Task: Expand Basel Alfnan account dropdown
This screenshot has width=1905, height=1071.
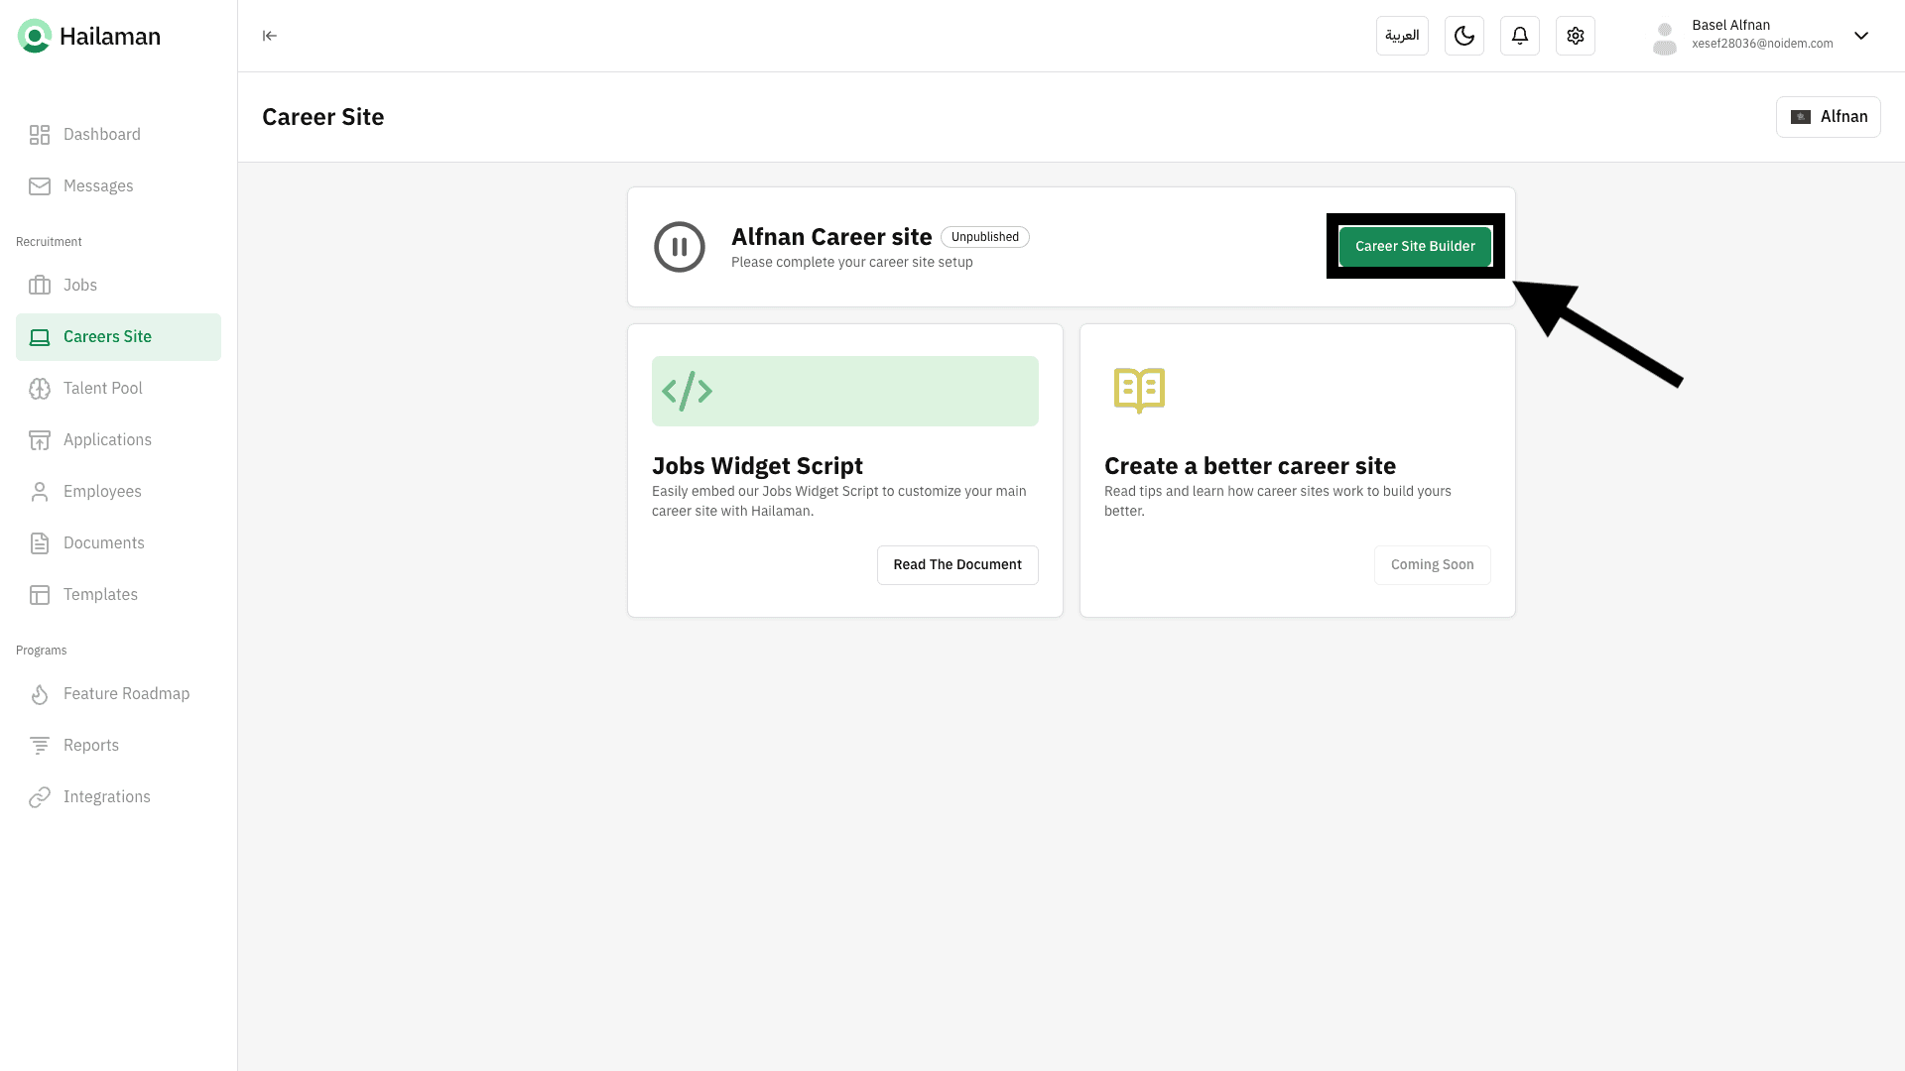Action: [x=1860, y=36]
